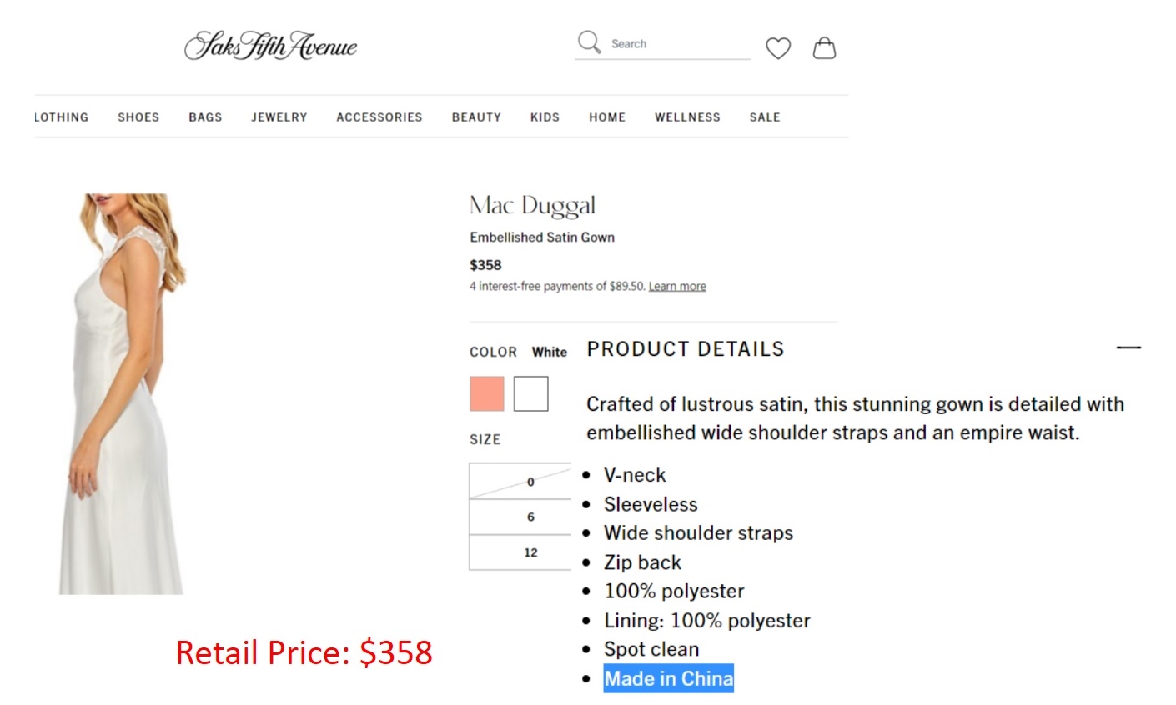Open the wishlist heart icon
The image size is (1176, 705).
tap(778, 48)
